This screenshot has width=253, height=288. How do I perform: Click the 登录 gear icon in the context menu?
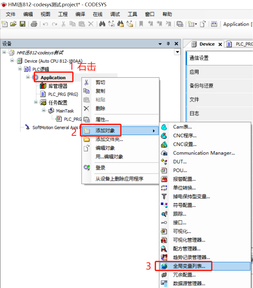(87, 167)
